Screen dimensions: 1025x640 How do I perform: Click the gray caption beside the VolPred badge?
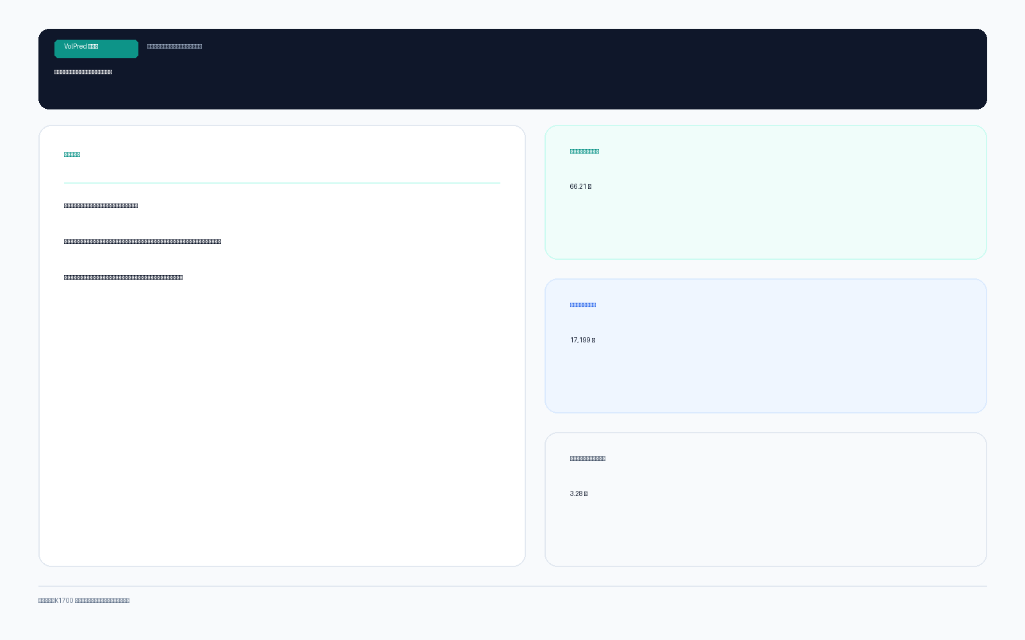coord(174,47)
